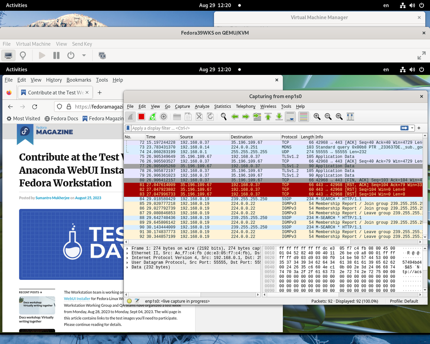Zoom out on Wireshark packet text
430x344 pixels.
point(328,116)
